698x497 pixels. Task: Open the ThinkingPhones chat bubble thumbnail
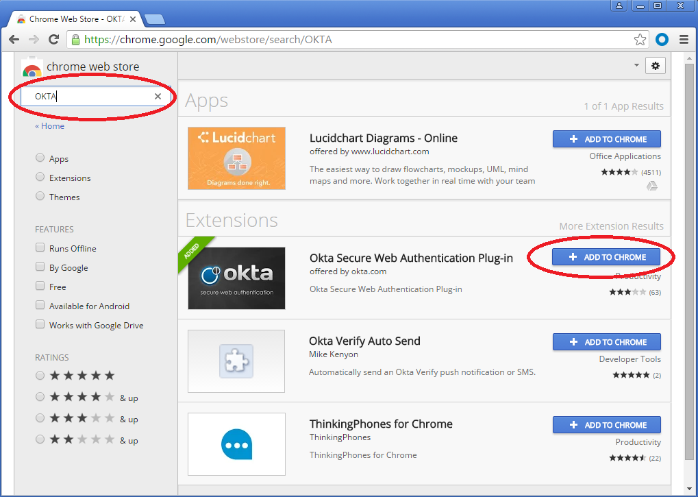pyautogui.click(x=236, y=444)
